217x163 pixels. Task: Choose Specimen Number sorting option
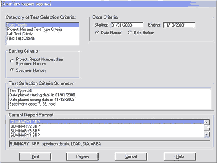12,70
